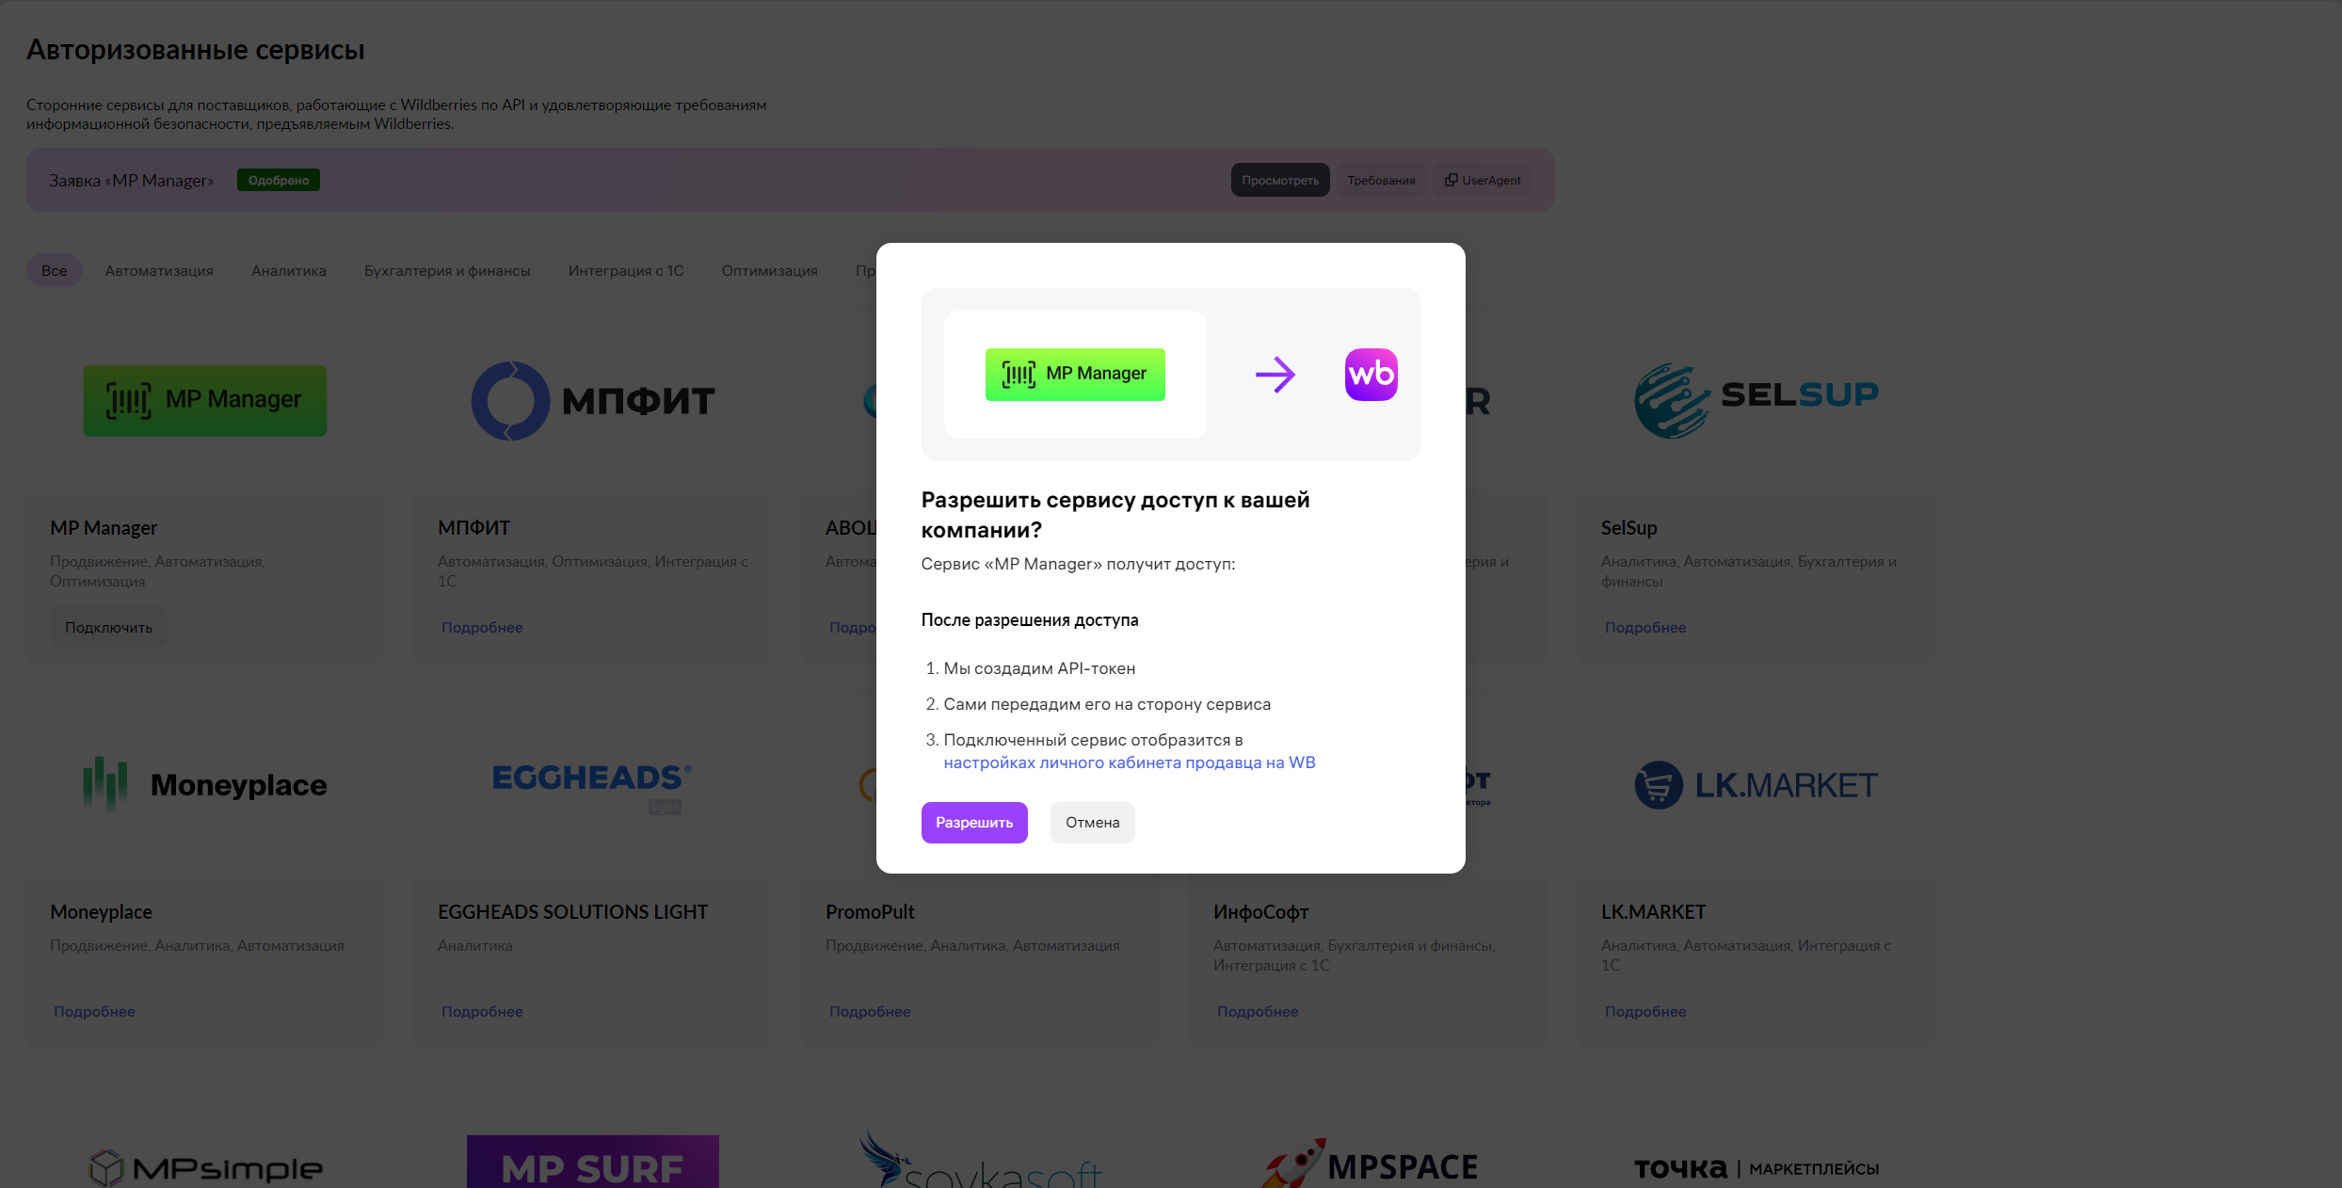Cancel the dialog with Отмена
Viewport: 2342px width, 1188px height.
coord(1092,822)
